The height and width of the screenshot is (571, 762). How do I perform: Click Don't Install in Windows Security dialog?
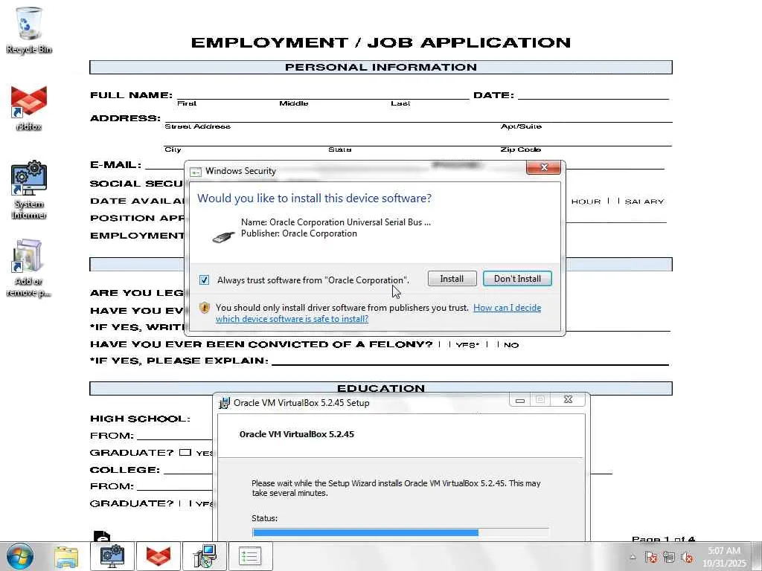[x=518, y=279]
